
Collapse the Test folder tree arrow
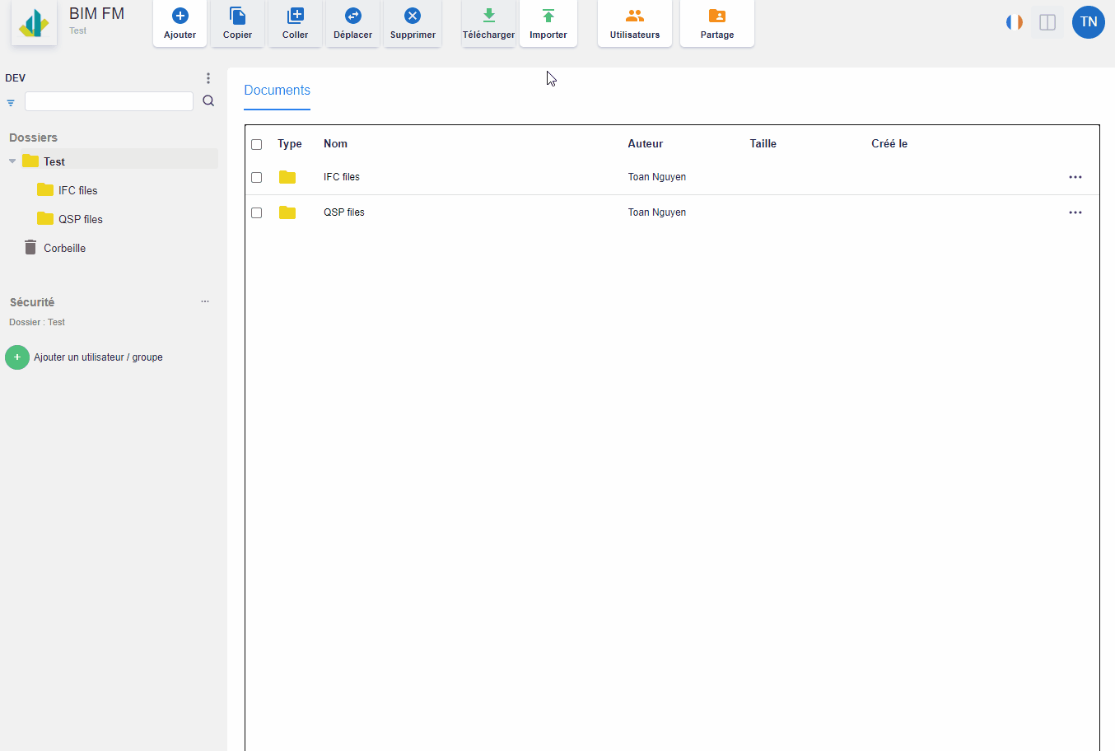pyautogui.click(x=12, y=161)
